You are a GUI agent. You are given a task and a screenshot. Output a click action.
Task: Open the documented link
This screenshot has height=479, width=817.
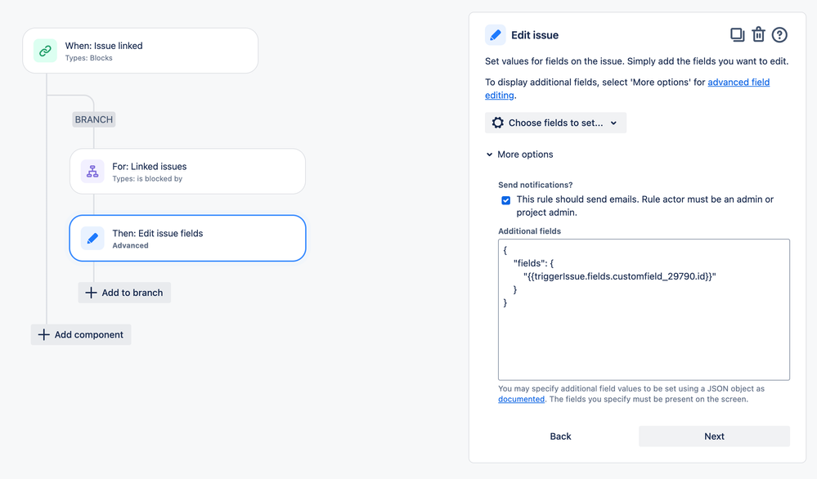pyautogui.click(x=521, y=400)
